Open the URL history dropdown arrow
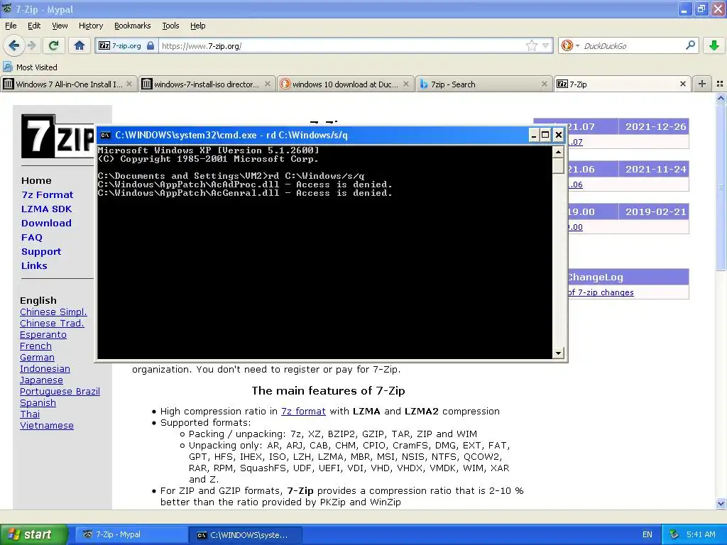The image size is (727, 545). click(546, 45)
